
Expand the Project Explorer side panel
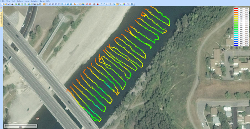pyautogui.click(x=1, y=16)
